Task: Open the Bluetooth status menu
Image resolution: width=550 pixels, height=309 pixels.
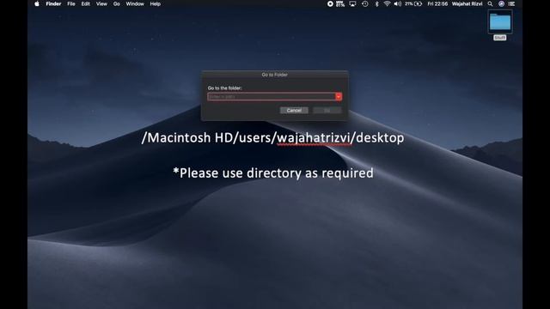Action: (x=376, y=3)
